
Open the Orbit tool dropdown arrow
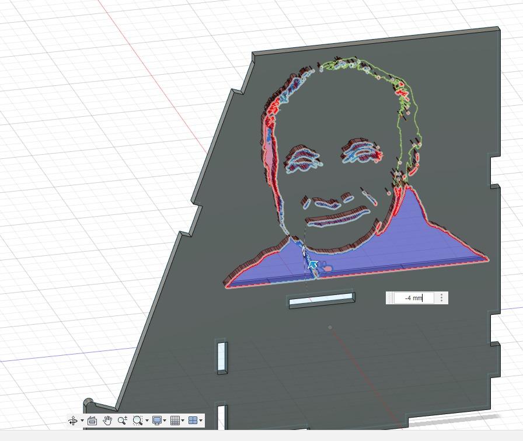pyautogui.click(x=82, y=421)
